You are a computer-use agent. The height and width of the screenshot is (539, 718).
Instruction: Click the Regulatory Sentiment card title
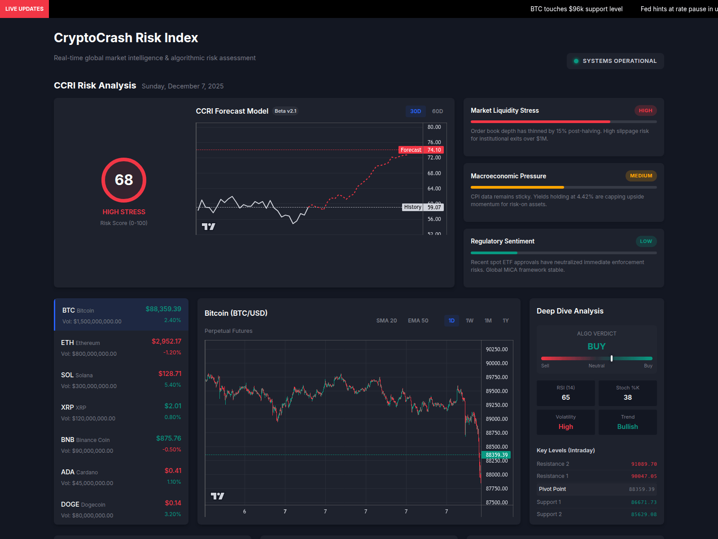(x=503, y=241)
